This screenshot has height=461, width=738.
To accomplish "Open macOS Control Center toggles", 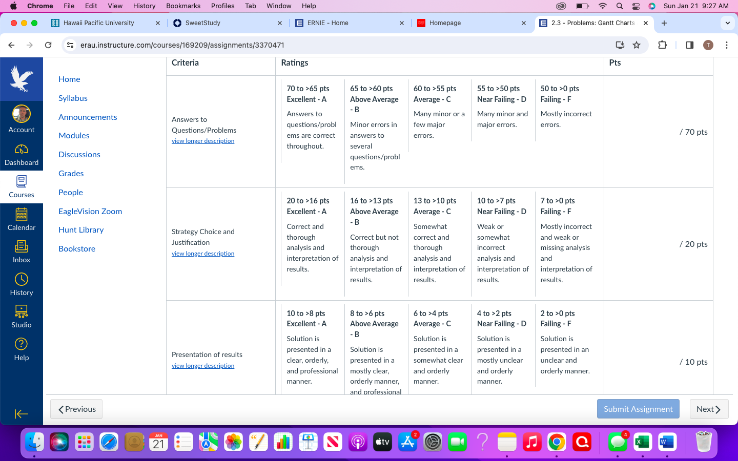I will coord(636,6).
